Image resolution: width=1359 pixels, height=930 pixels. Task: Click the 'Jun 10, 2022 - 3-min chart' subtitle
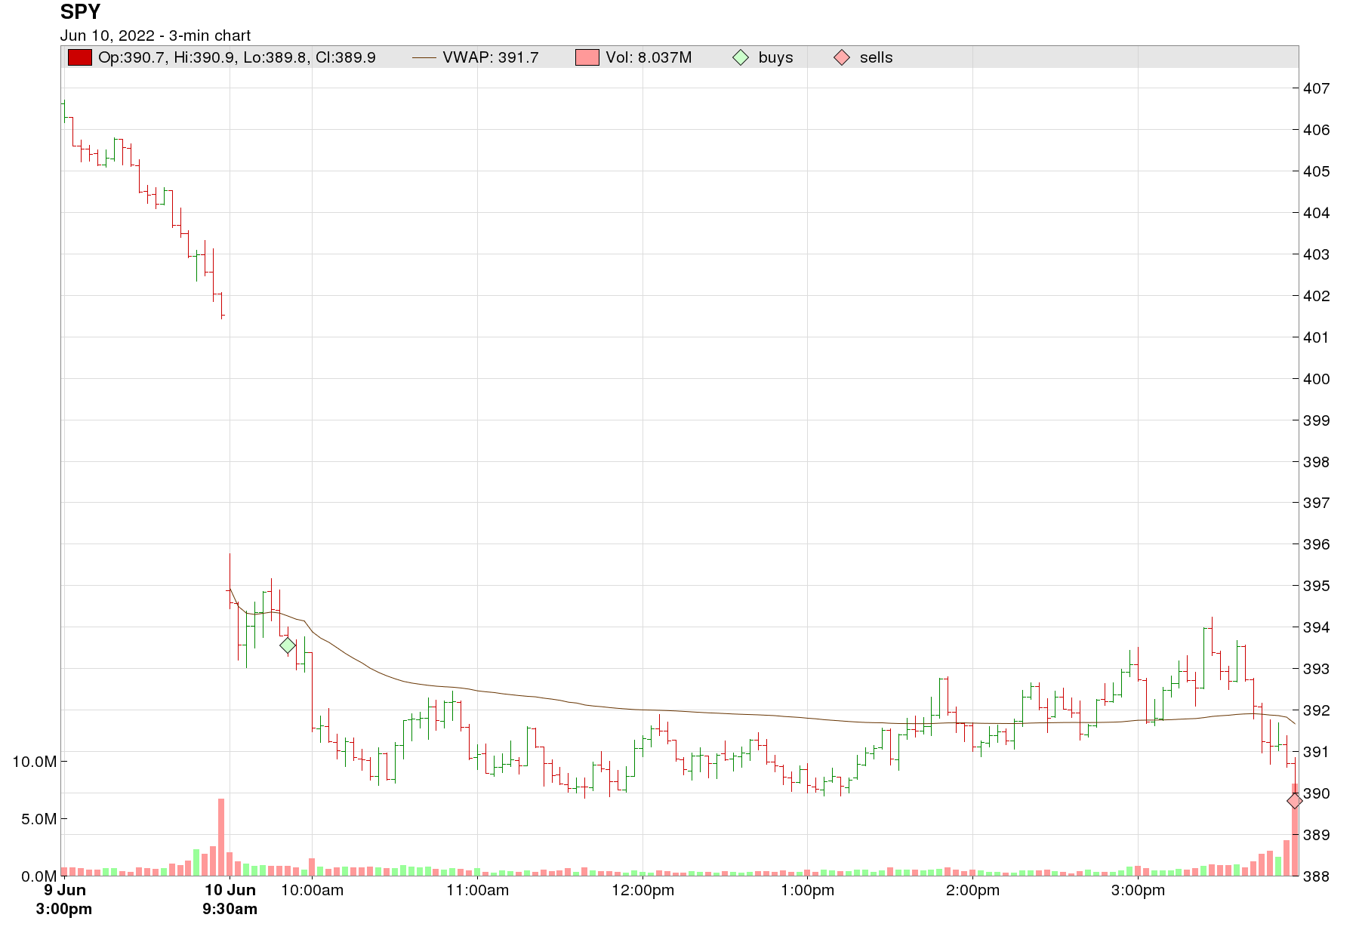point(156,35)
